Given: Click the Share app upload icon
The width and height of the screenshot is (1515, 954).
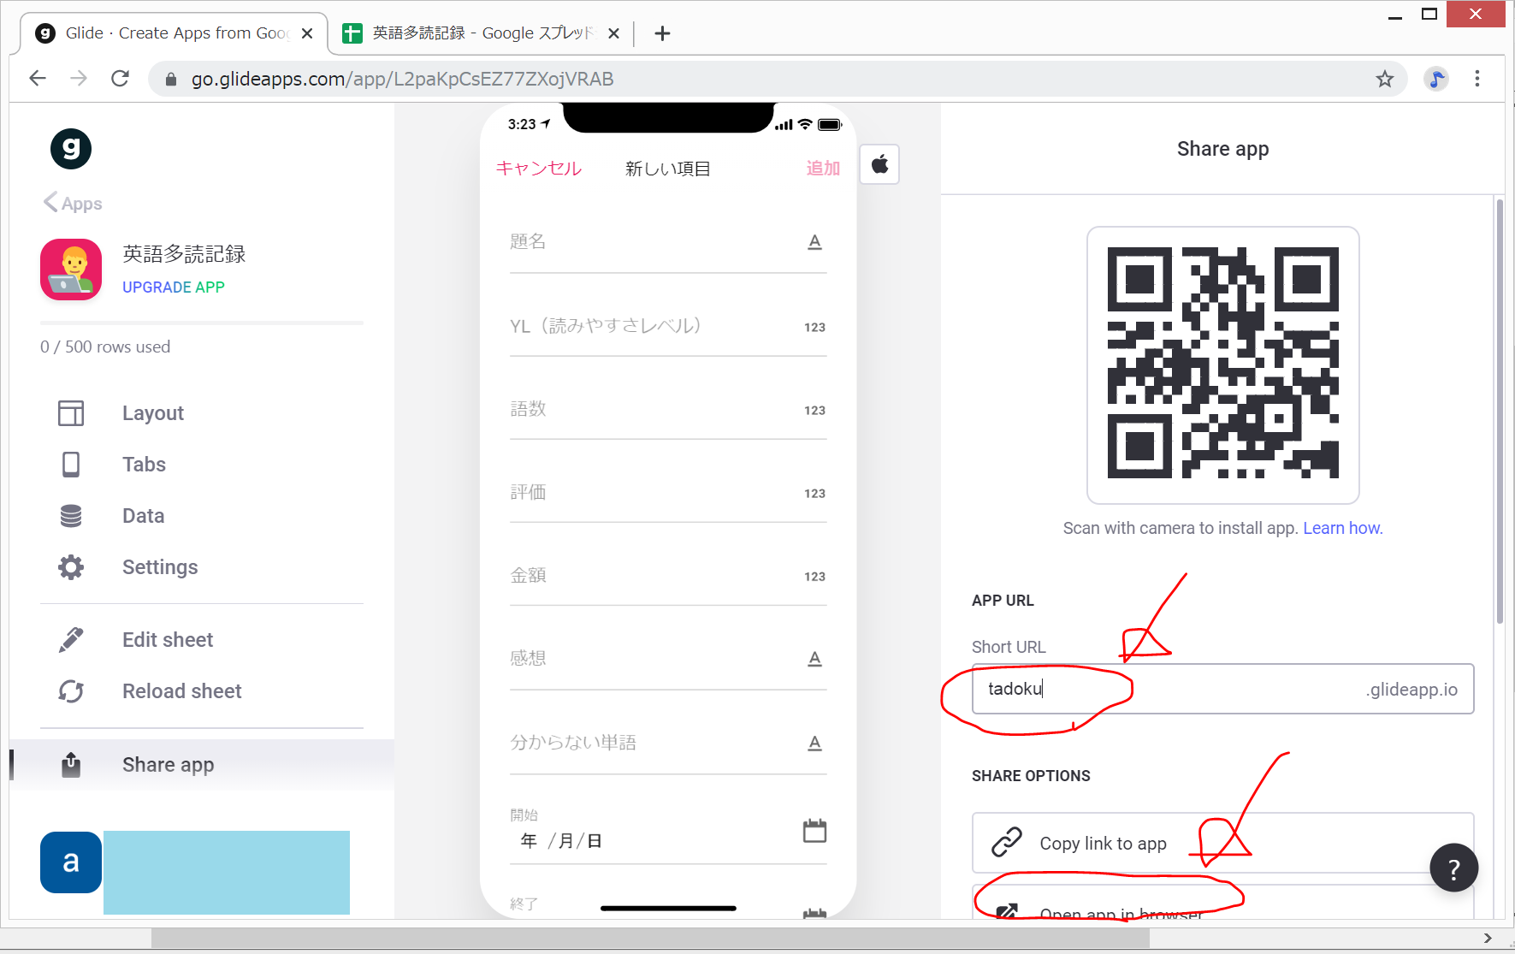Looking at the screenshot, I should pyautogui.click(x=71, y=765).
